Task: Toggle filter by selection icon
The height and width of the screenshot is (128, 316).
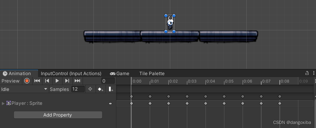Action: click(90, 89)
